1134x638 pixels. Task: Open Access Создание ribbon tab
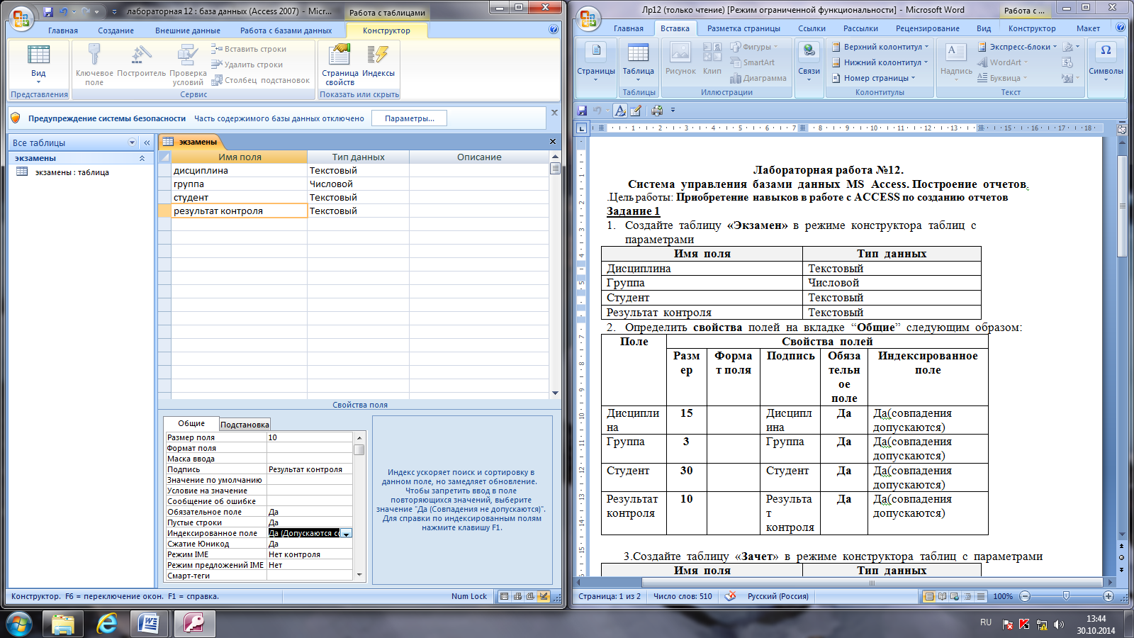tap(116, 30)
